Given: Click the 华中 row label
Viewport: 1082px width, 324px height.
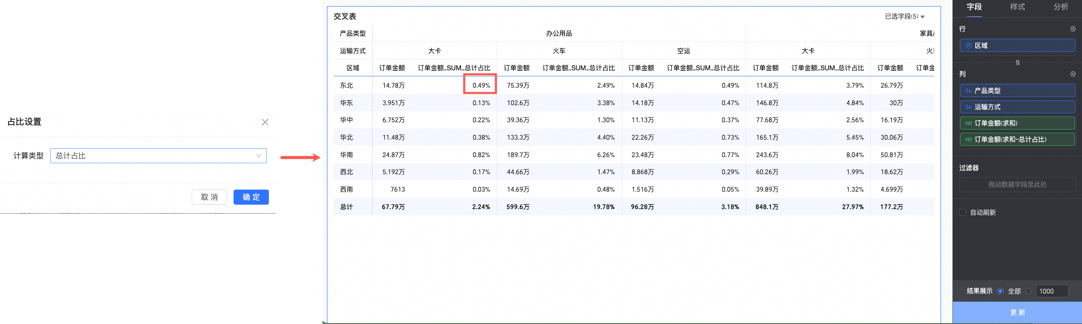Looking at the screenshot, I should click(346, 120).
